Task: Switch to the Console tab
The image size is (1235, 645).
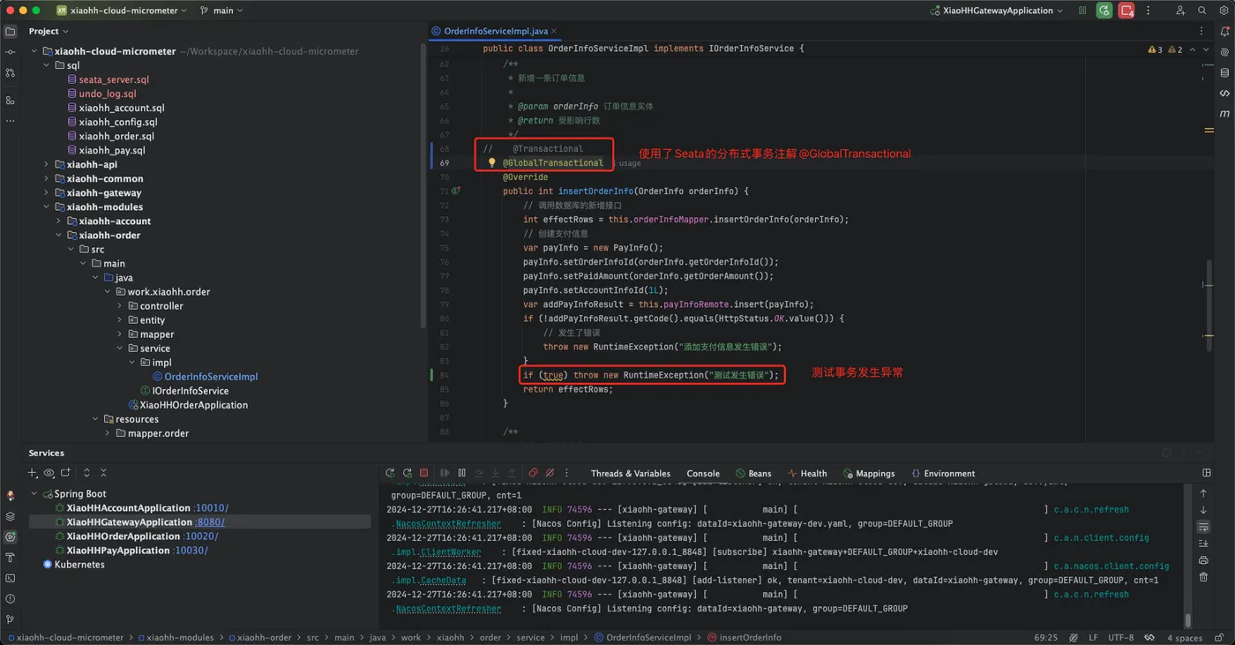Action: (703, 474)
